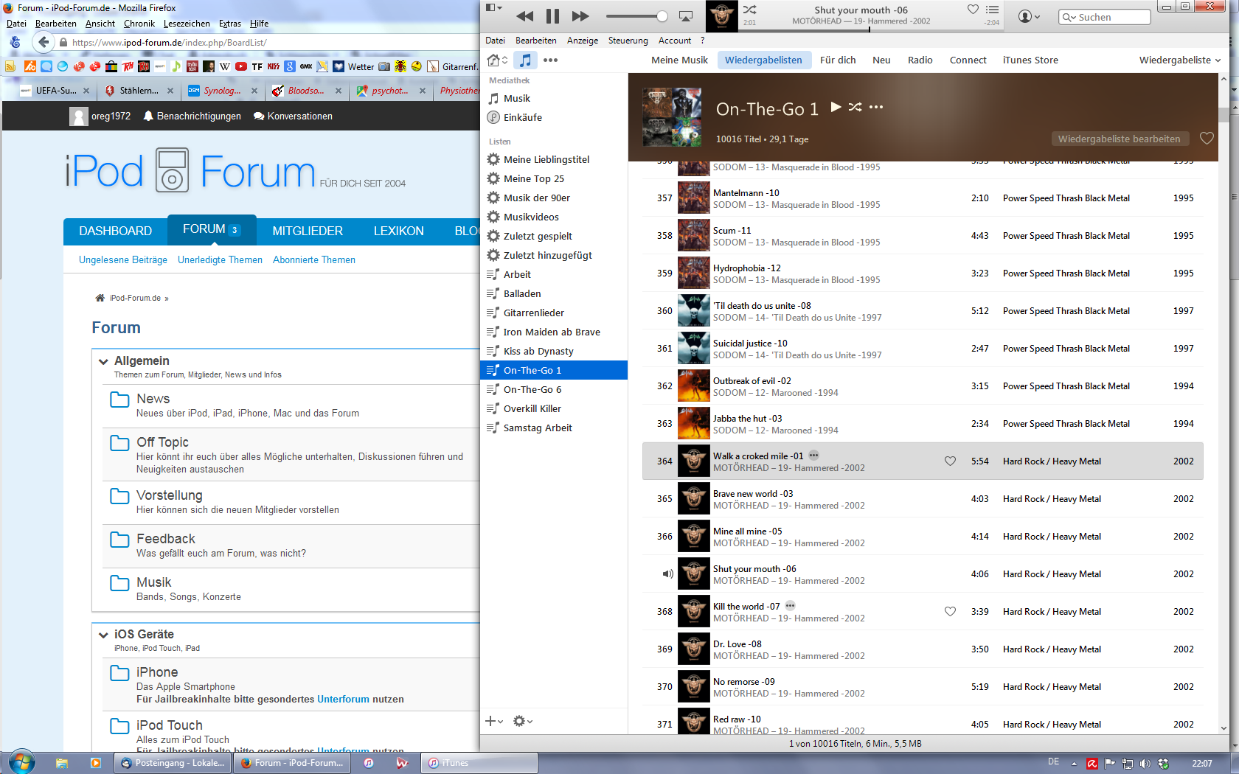Viewport: 1239px width, 774px height.
Task: Skip to the next track in iTunes
Action: pos(580,16)
